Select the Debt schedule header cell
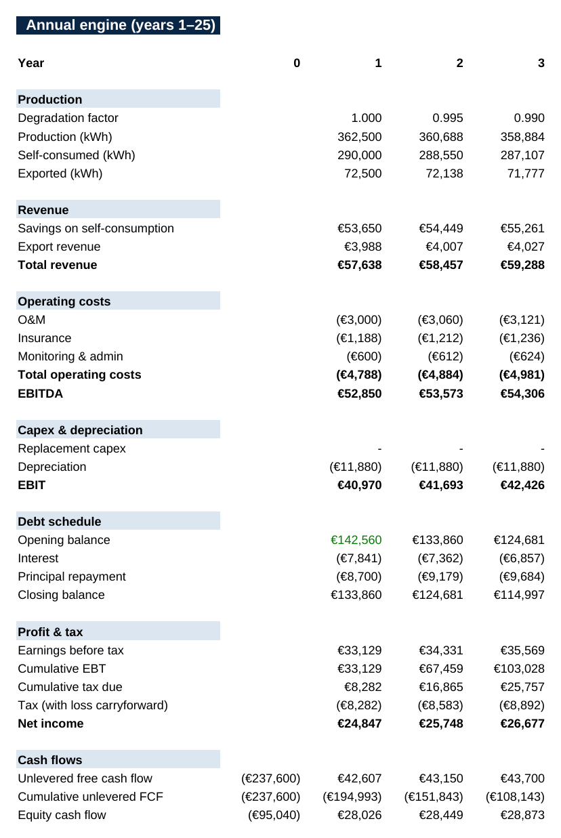The height and width of the screenshot is (838, 561). point(118,521)
